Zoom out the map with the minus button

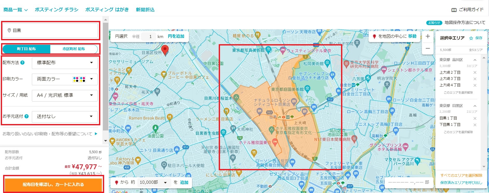428,48
